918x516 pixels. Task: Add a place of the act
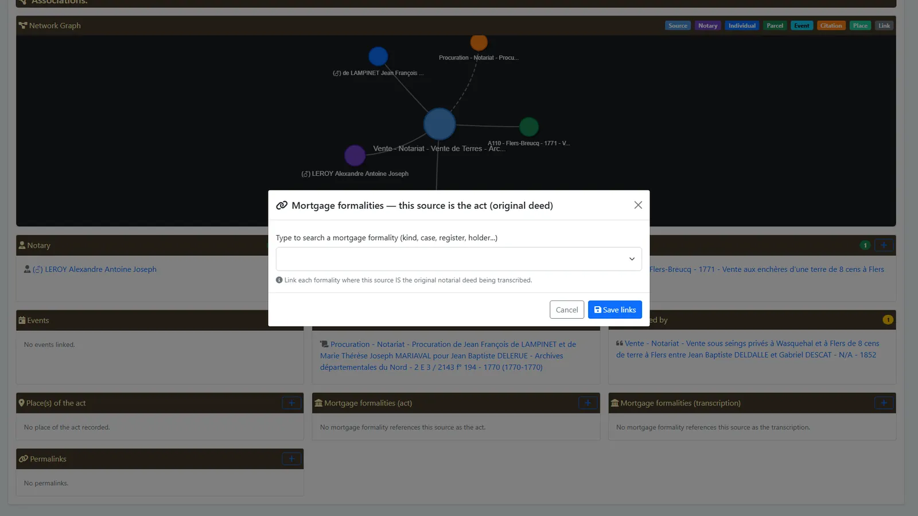tap(291, 403)
